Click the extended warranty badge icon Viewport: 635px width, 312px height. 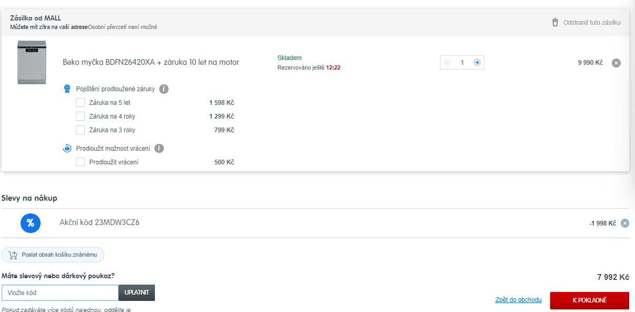click(67, 89)
